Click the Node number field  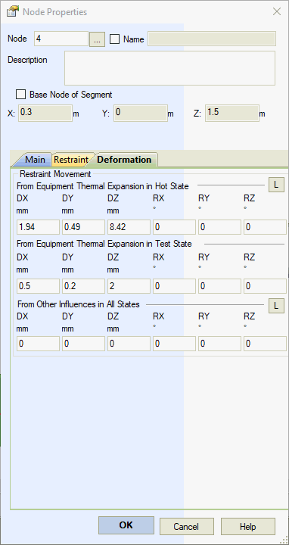pyautogui.click(x=61, y=39)
